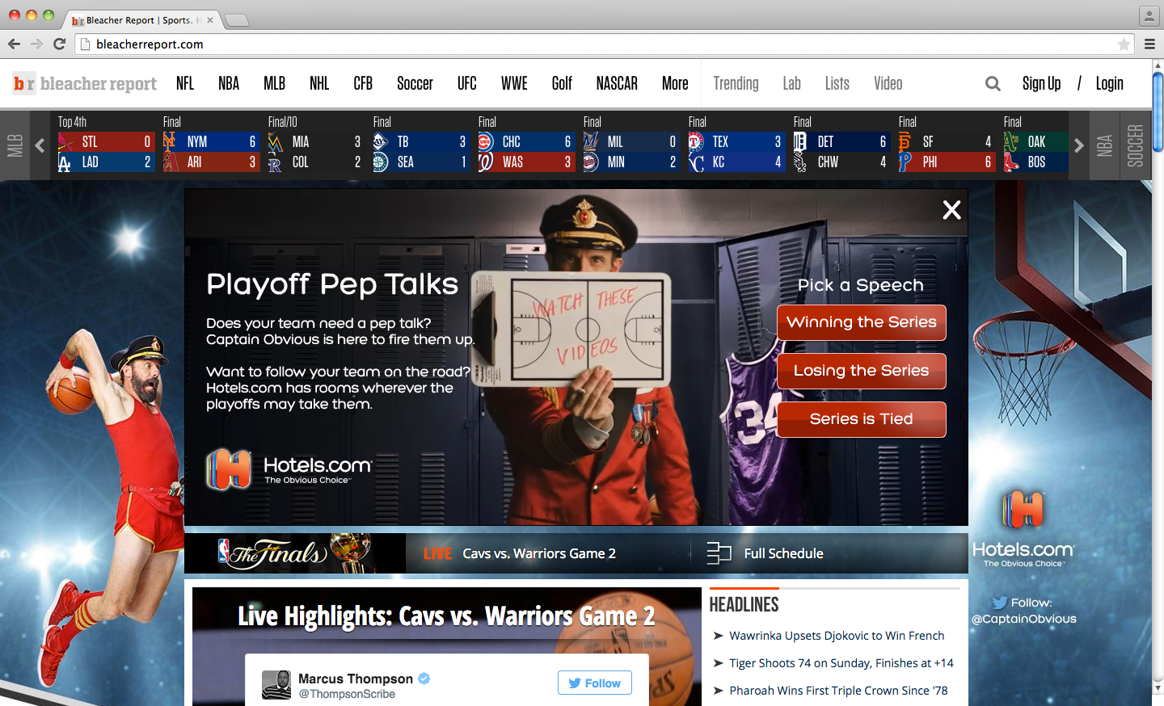Open Chrome hamburger menu
The width and height of the screenshot is (1164, 706).
[x=1149, y=44]
